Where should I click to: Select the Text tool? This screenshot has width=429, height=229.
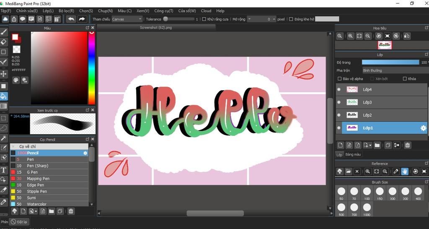click(x=3, y=170)
